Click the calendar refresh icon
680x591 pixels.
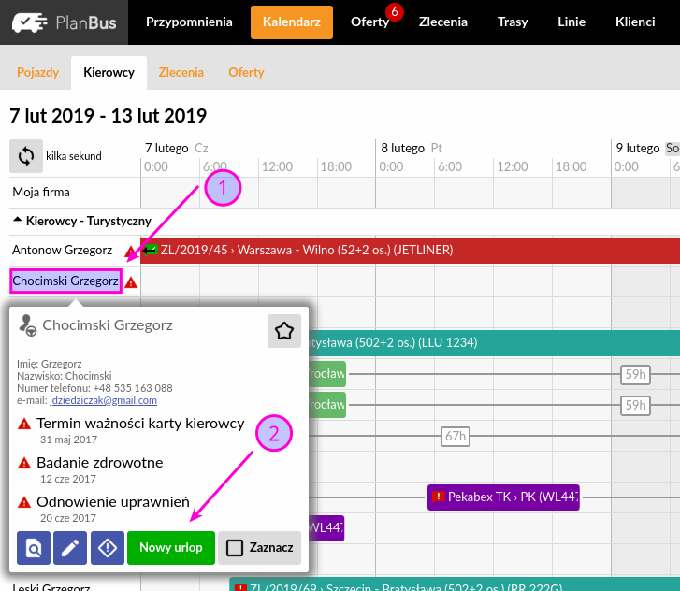click(x=26, y=156)
